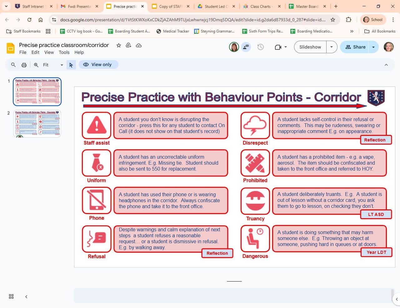Switch to the Master Board tab
This screenshot has width=400, height=308.
(x=307, y=6)
